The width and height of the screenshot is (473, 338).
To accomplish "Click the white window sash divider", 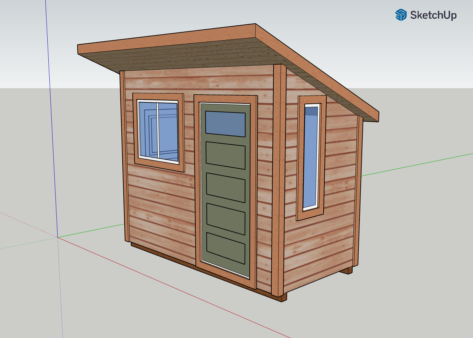I will pos(157,128).
